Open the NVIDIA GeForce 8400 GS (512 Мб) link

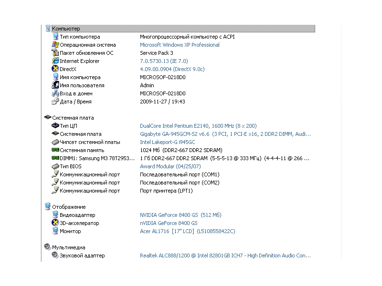tap(180, 215)
